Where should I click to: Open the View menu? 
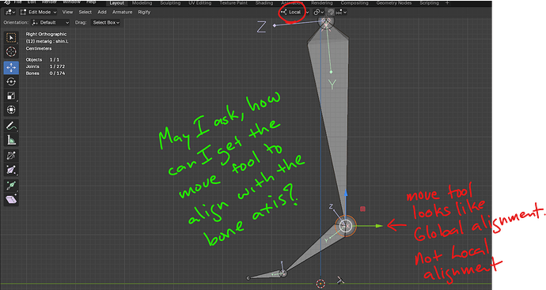click(x=67, y=12)
